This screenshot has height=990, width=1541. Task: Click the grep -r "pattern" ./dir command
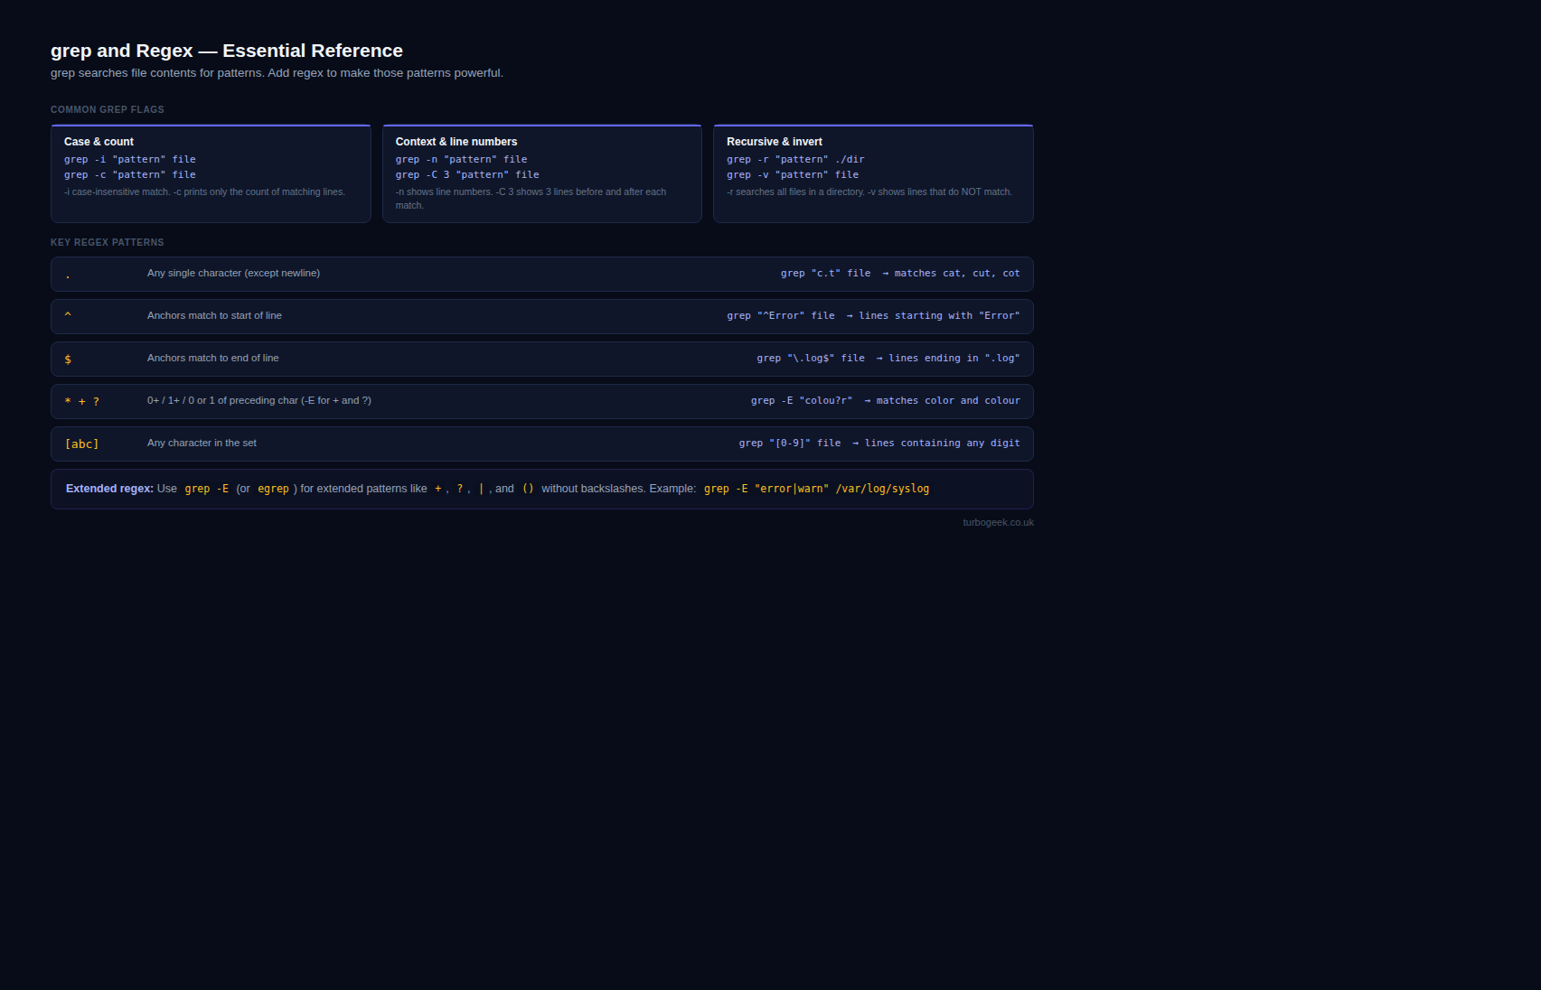(795, 159)
